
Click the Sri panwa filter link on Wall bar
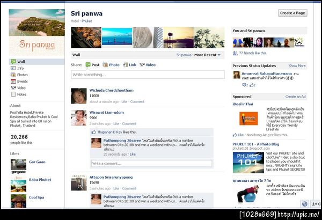pos(184,55)
